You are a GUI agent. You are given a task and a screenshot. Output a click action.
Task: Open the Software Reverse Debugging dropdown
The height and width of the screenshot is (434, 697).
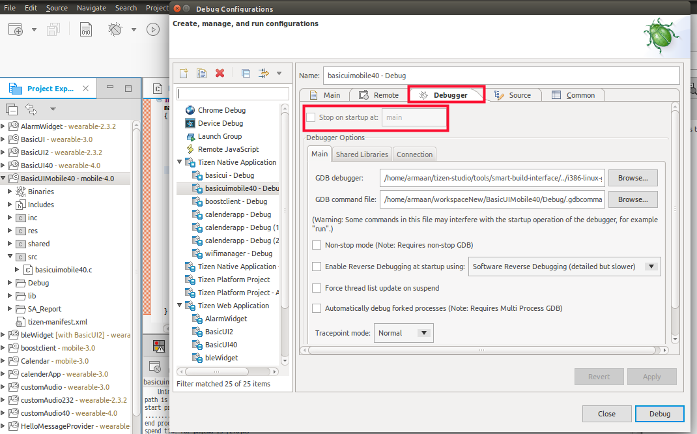pos(650,267)
